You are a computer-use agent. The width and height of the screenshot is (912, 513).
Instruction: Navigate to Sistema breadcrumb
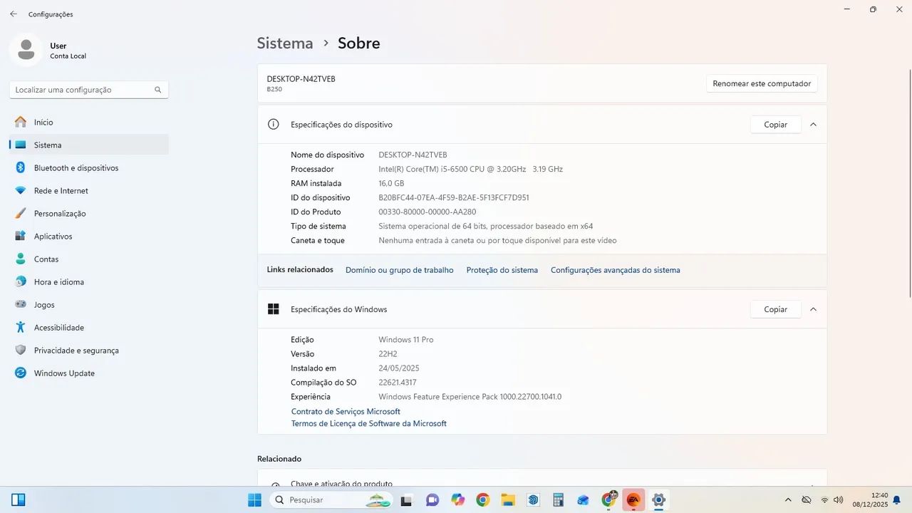(x=285, y=43)
